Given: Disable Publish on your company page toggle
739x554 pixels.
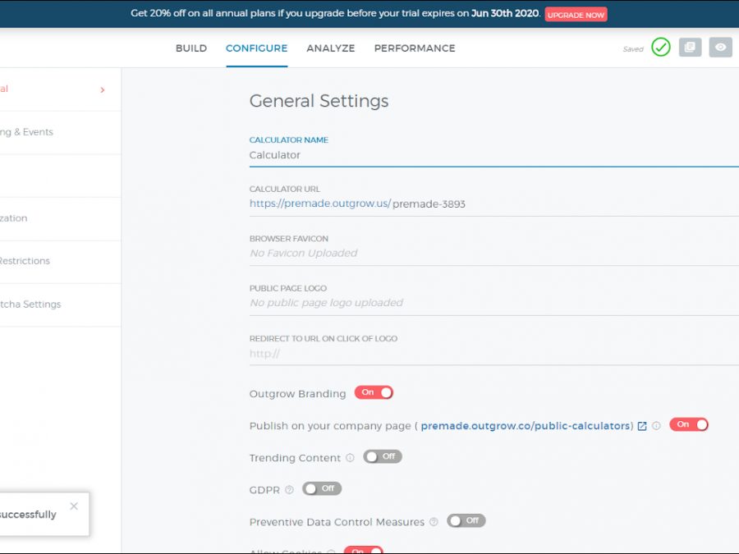Looking at the screenshot, I should pyautogui.click(x=689, y=425).
